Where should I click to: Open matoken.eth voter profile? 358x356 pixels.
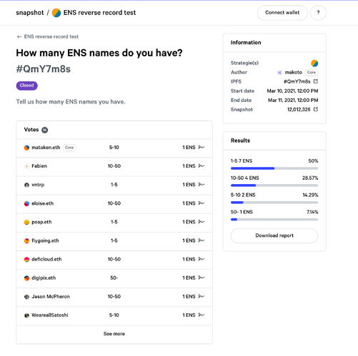(x=46, y=148)
